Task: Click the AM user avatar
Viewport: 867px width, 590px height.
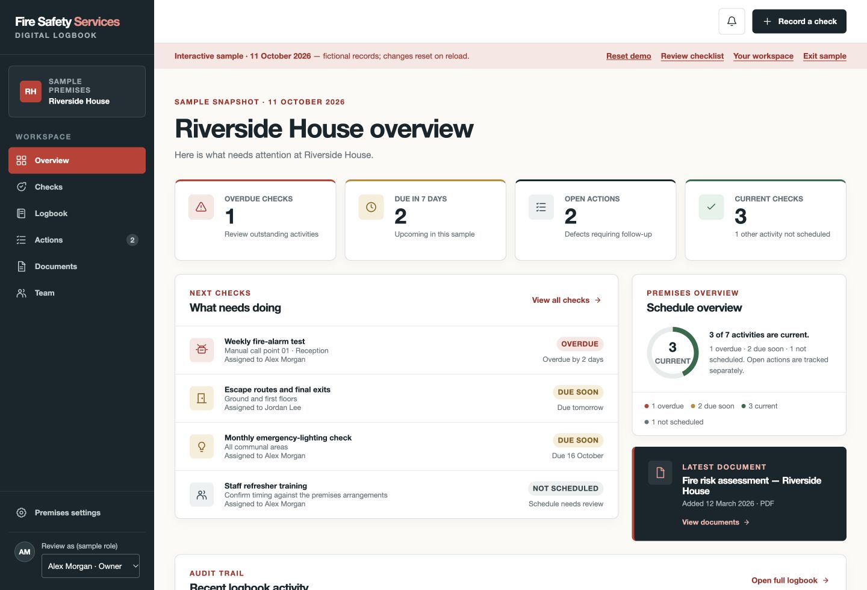Action: [25, 551]
